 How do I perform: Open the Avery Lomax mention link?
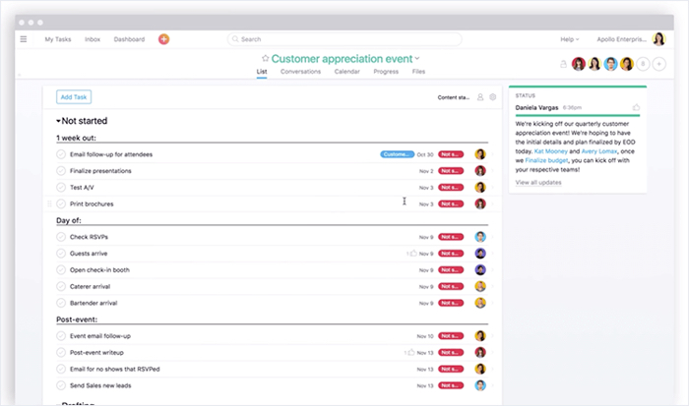[x=598, y=151]
